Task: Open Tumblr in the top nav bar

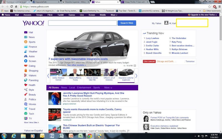Action: pyautogui.click(x=60, y=15)
